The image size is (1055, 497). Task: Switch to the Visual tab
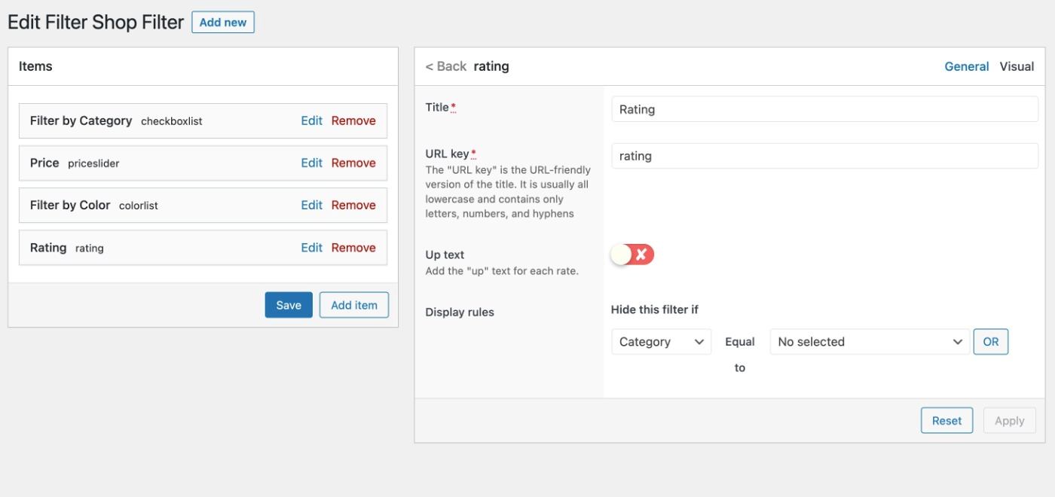(x=1017, y=66)
